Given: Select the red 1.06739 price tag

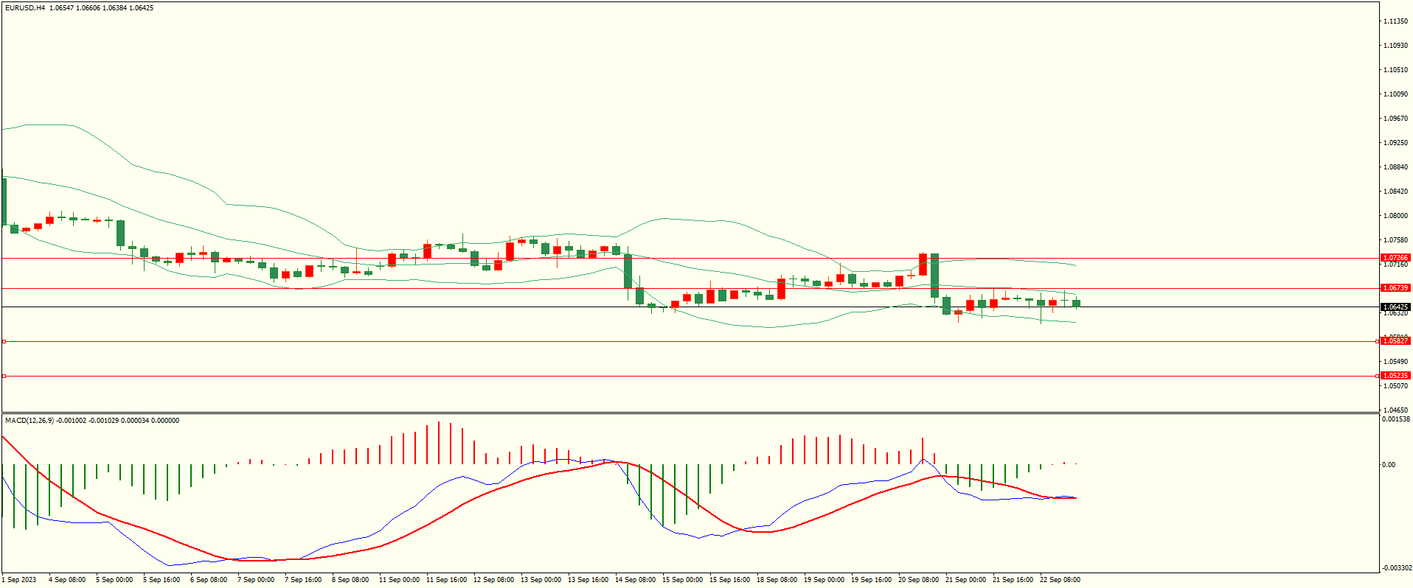Looking at the screenshot, I should [x=1395, y=288].
